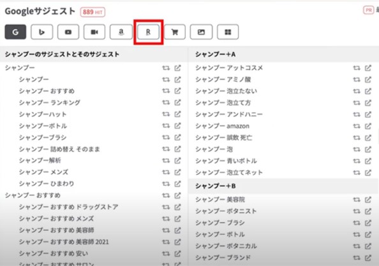Screen dimensions: 379x266
Task: Select keyword シャンプー 誤飲 死亡
Action: pos(224,137)
